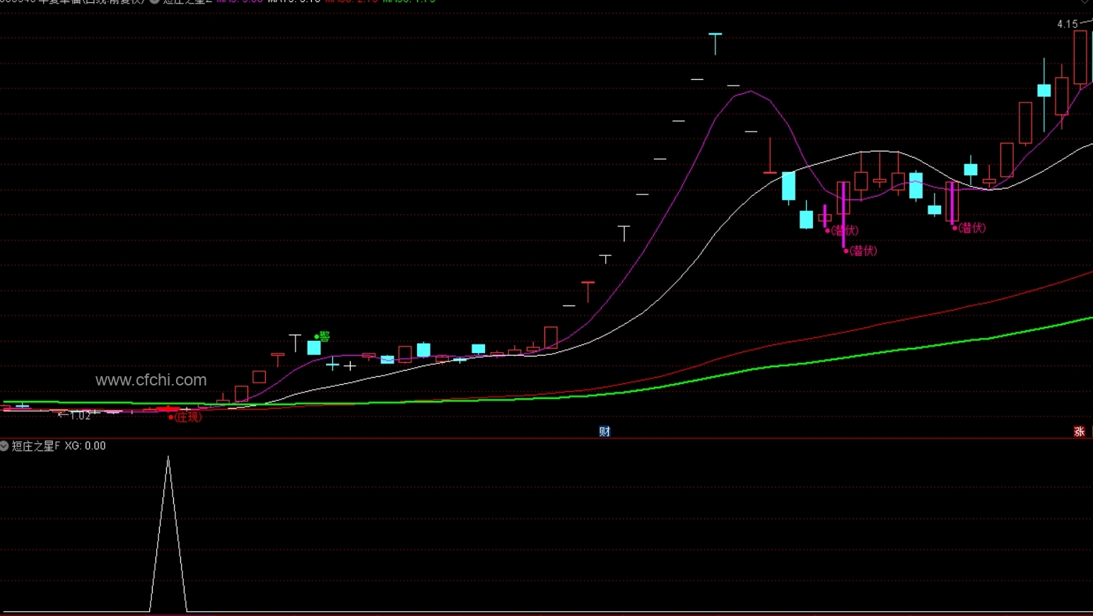
Task: Click the green 警 warning signal marker
Action: 322,336
